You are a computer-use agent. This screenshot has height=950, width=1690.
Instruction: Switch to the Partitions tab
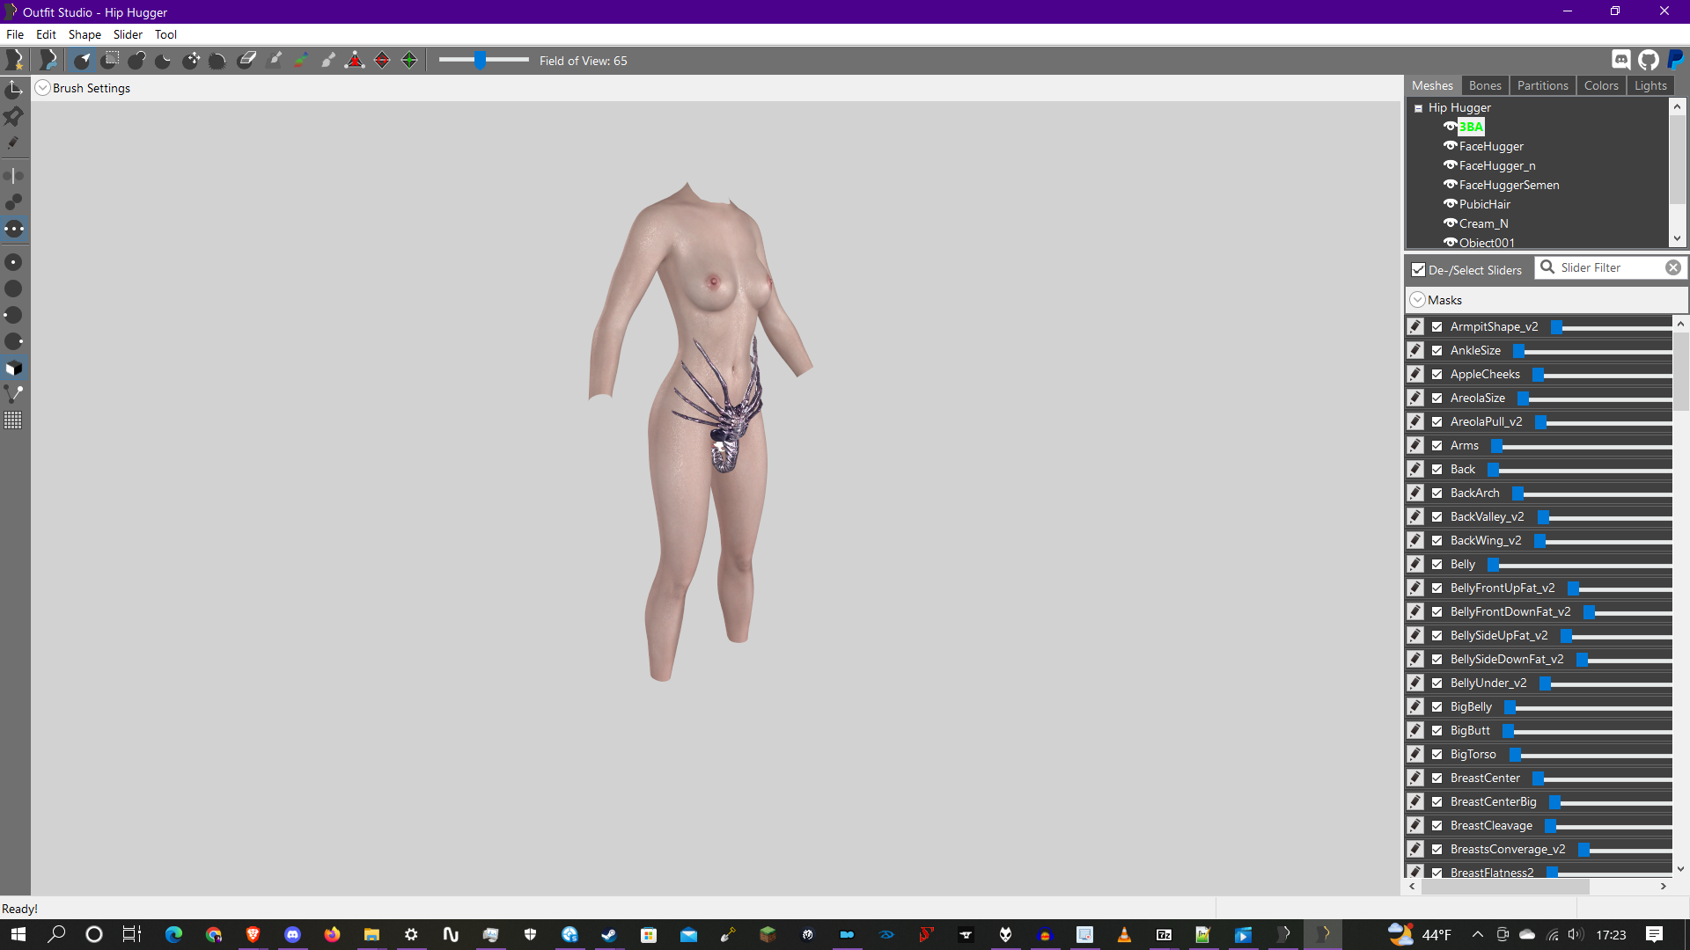pyautogui.click(x=1542, y=85)
